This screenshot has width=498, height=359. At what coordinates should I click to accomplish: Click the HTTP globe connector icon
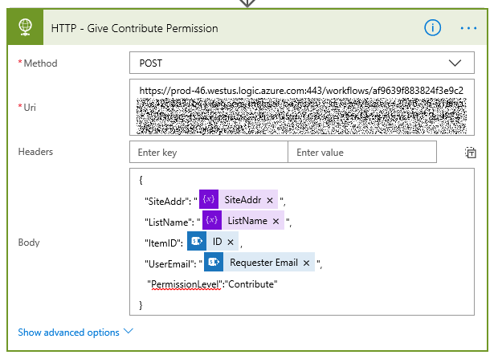click(25, 27)
